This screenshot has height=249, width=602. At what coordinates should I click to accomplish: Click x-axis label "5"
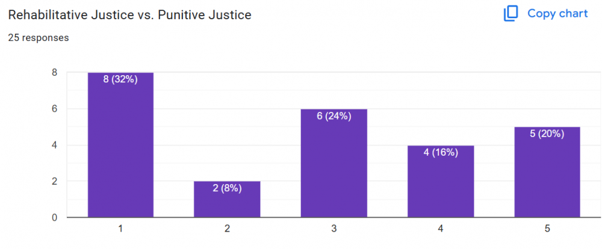point(547,229)
